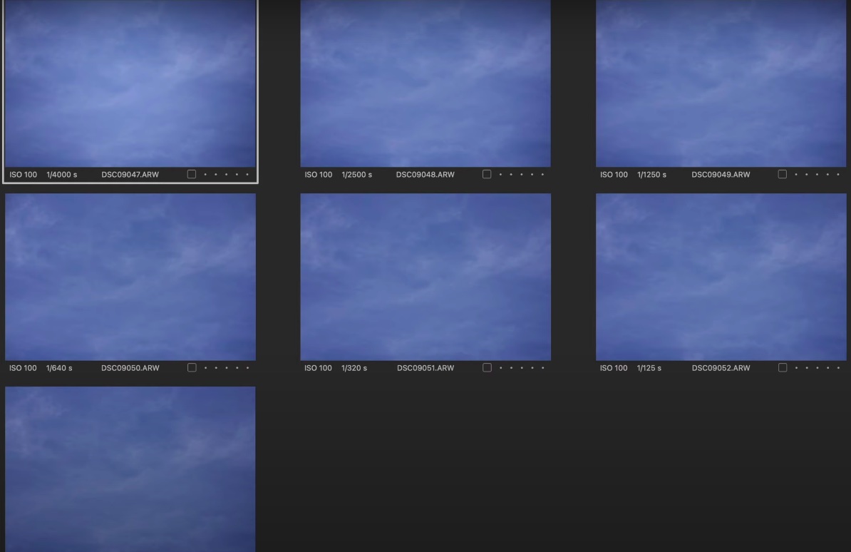The image size is (851, 552).
Task: Click ISO 100 label under DSC09052.ARW image
Action: point(614,368)
